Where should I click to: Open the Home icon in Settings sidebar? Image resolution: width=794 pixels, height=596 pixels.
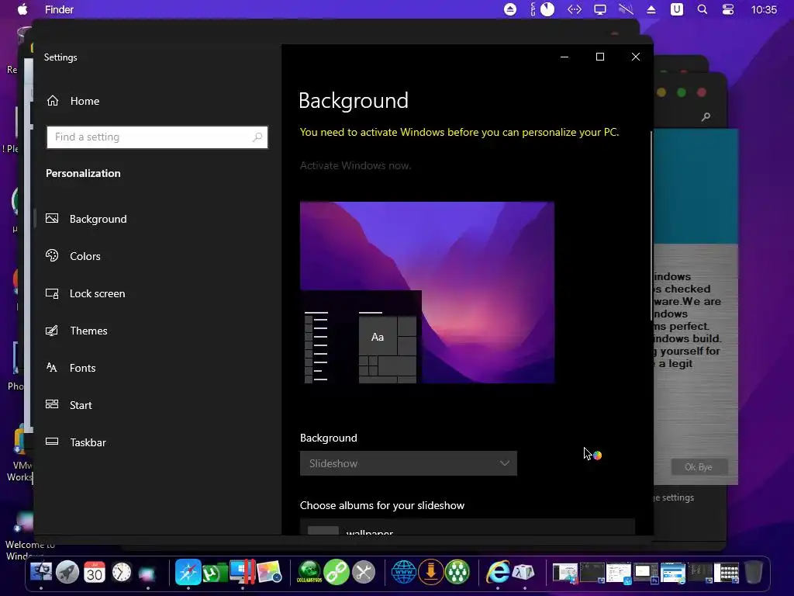(53, 101)
